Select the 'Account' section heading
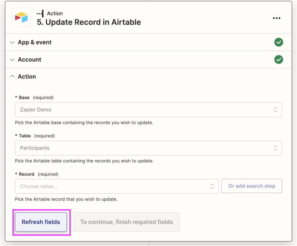Image resolution: width=297 pixels, height=246 pixels. pos(29,59)
